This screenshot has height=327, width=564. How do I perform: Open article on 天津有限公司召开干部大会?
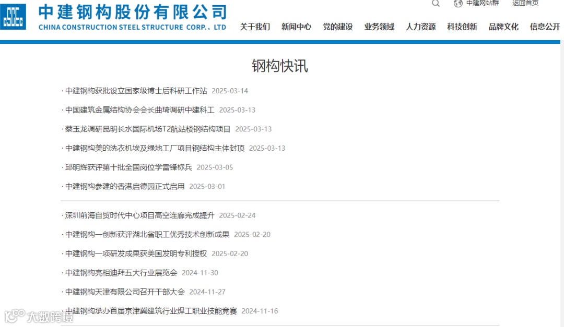pos(125,292)
